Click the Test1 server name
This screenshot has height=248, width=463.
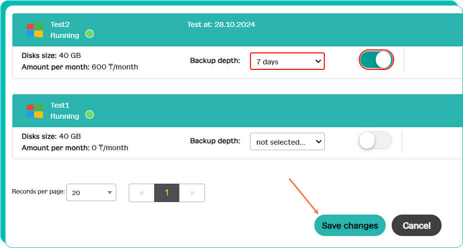(60, 105)
